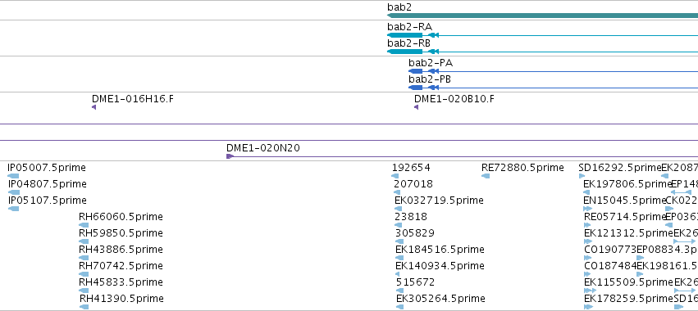This screenshot has width=698, height=311.
Task: Click the 515672 arrow glyph
Action: click(399, 291)
